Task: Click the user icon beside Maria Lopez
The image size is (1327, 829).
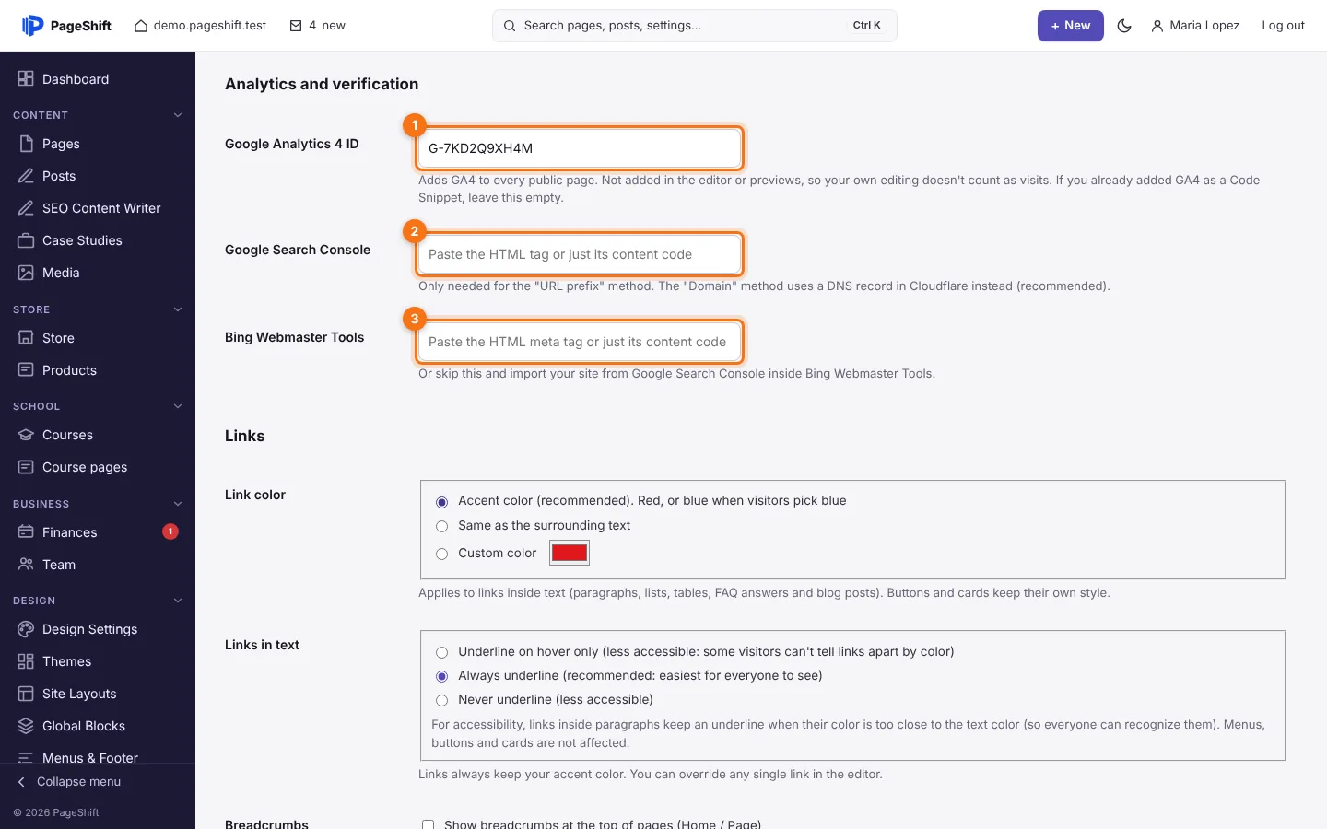Action: [x=1157, y=26]
